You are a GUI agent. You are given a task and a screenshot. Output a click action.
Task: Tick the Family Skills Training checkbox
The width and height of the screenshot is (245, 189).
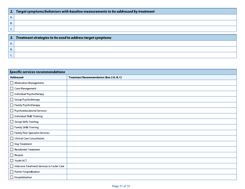[12, 127]
